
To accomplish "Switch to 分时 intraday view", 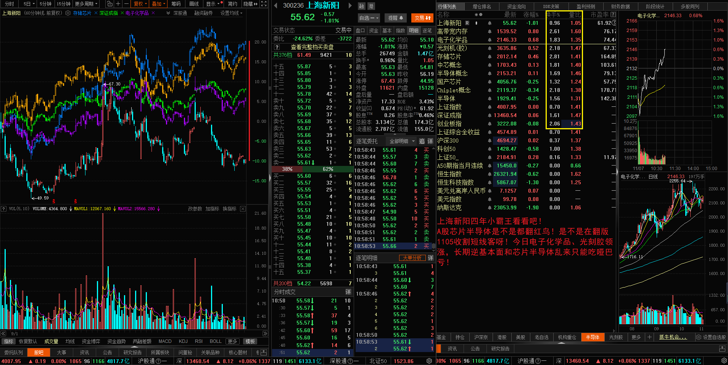I will click(x=9, y=4).
